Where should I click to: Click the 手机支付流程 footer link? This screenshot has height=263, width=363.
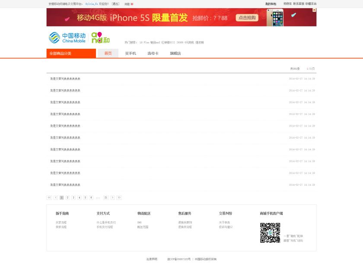coord(105,227)
